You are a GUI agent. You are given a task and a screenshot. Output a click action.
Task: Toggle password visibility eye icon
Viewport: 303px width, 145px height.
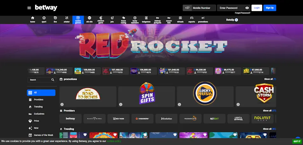(x=247, y=8)
